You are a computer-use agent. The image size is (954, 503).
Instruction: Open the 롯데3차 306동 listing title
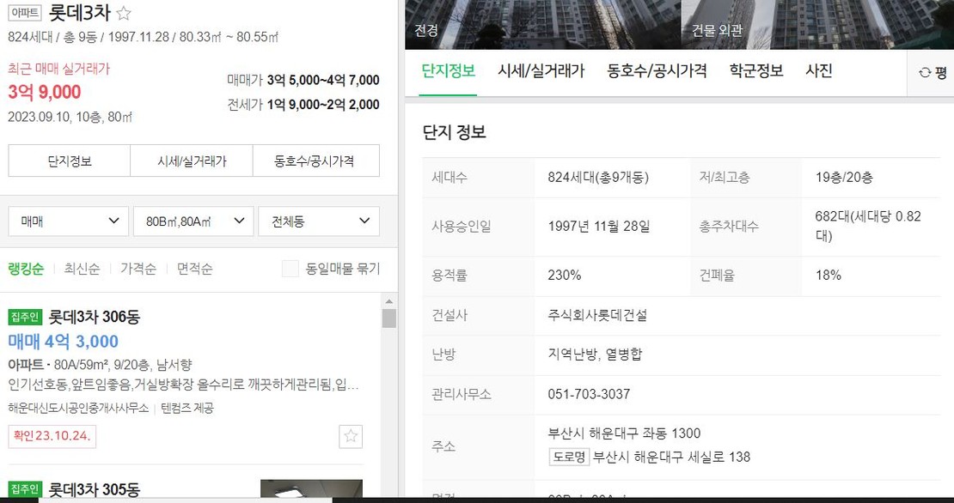click(95, 317)
